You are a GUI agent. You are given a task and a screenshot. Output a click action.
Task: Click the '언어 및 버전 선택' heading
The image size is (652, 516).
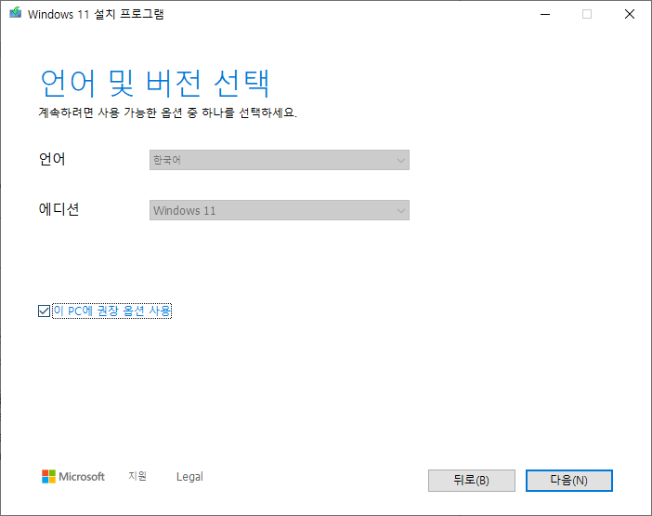tap(155, 84)
